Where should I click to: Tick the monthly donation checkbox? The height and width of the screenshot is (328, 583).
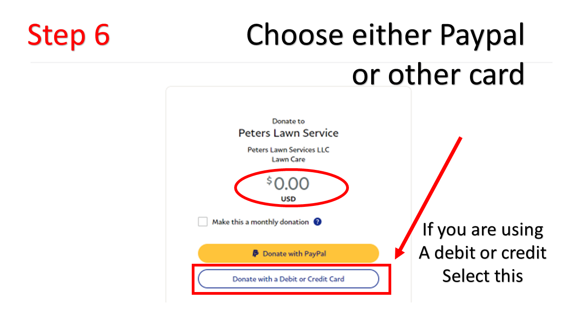coord(203,222)
